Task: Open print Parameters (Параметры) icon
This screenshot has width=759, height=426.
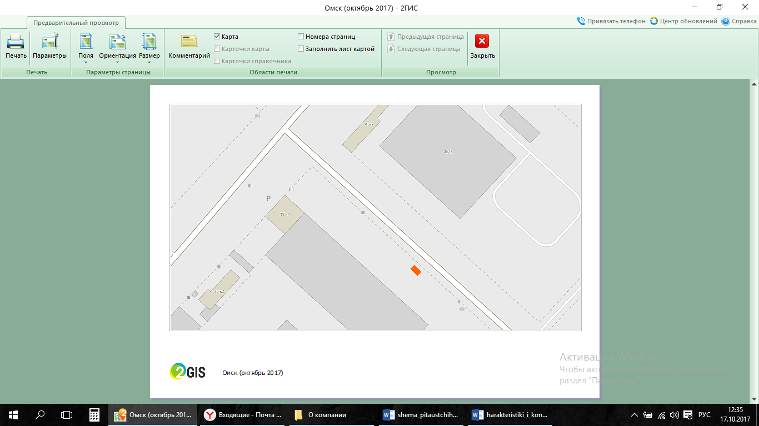Action: pyautogui.click(x=49, y=42)
